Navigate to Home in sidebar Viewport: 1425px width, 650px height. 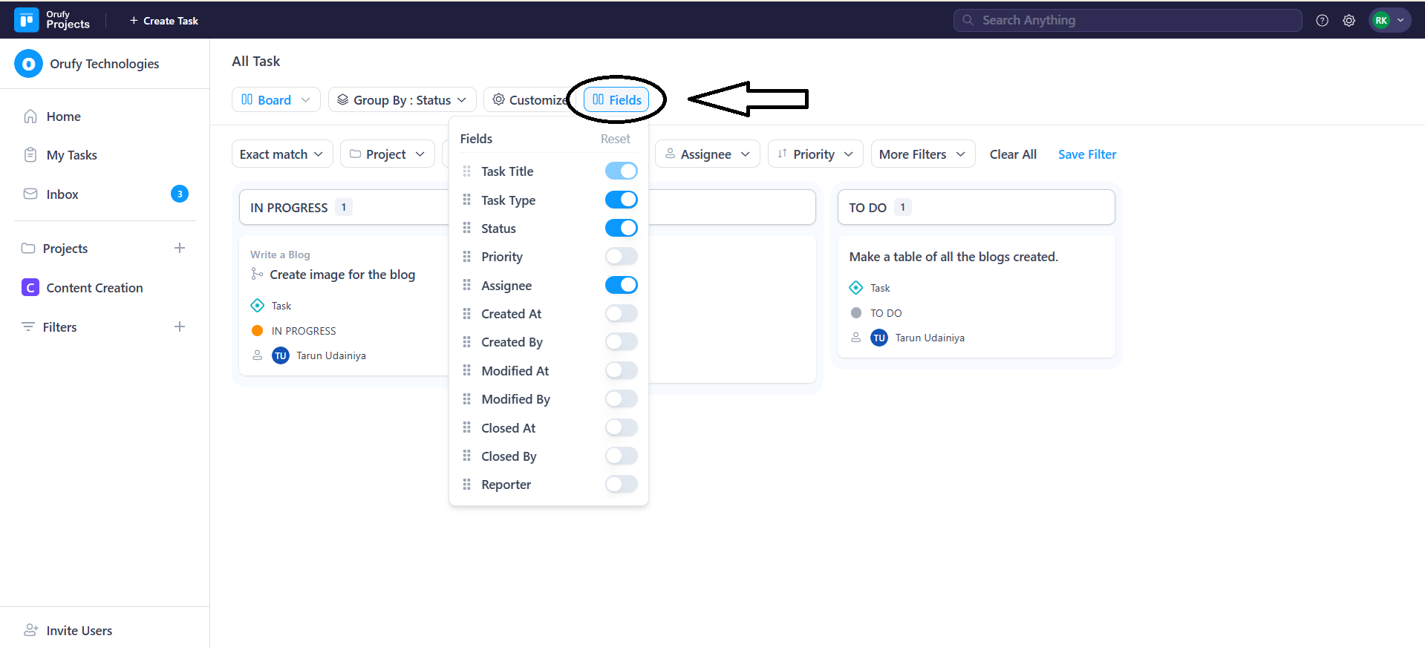(63, 116)
